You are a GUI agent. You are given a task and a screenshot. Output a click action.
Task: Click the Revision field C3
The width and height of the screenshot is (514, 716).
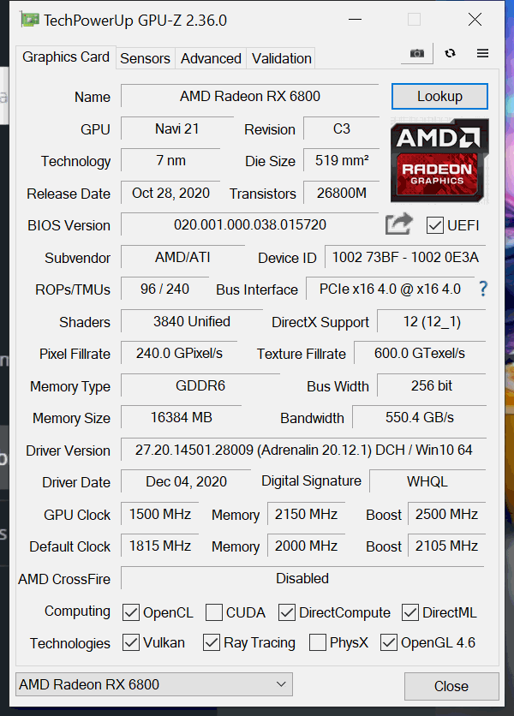pos(342,128)
